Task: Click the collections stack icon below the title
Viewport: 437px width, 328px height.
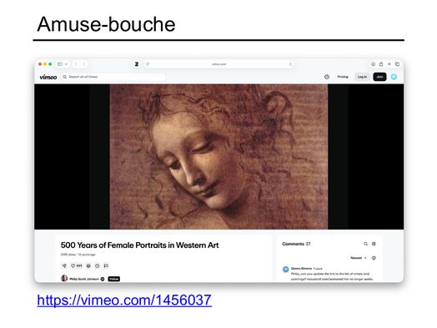Action: point(88,265)
